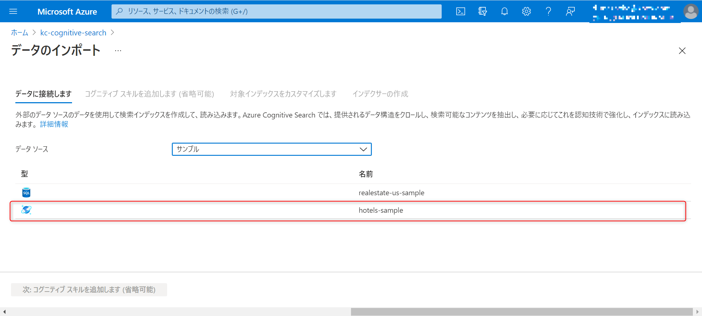Switch to インデクサーの作成 tab
Image resolution: width=702 pixels, height=316 pixels.
pos(380,94)
